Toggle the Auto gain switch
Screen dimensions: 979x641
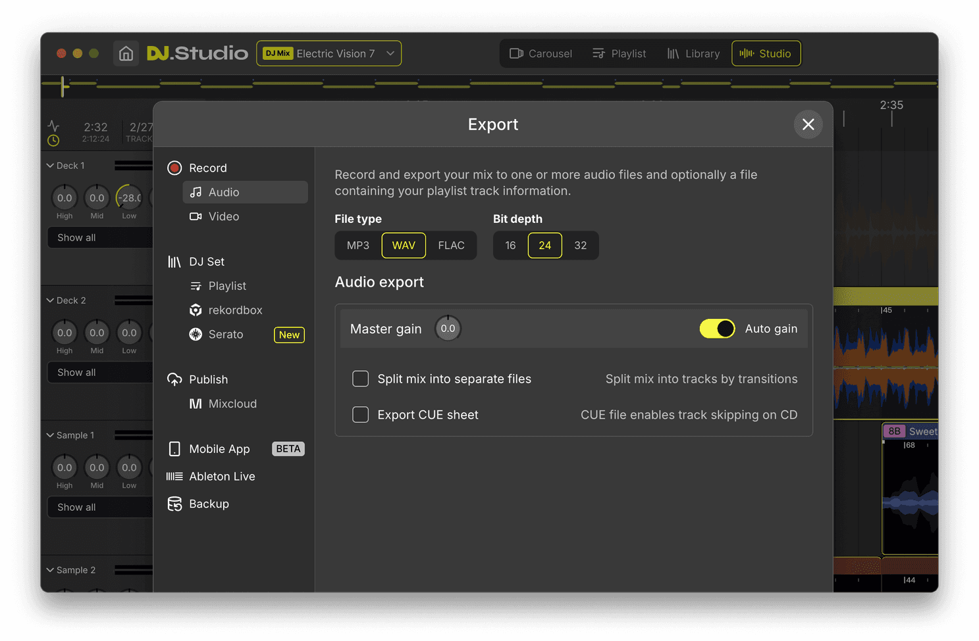[717, 329]
